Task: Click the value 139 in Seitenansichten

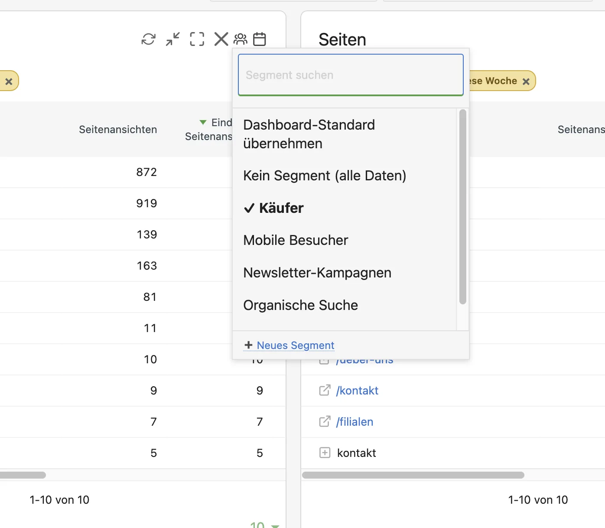Action: coord(147,235)
